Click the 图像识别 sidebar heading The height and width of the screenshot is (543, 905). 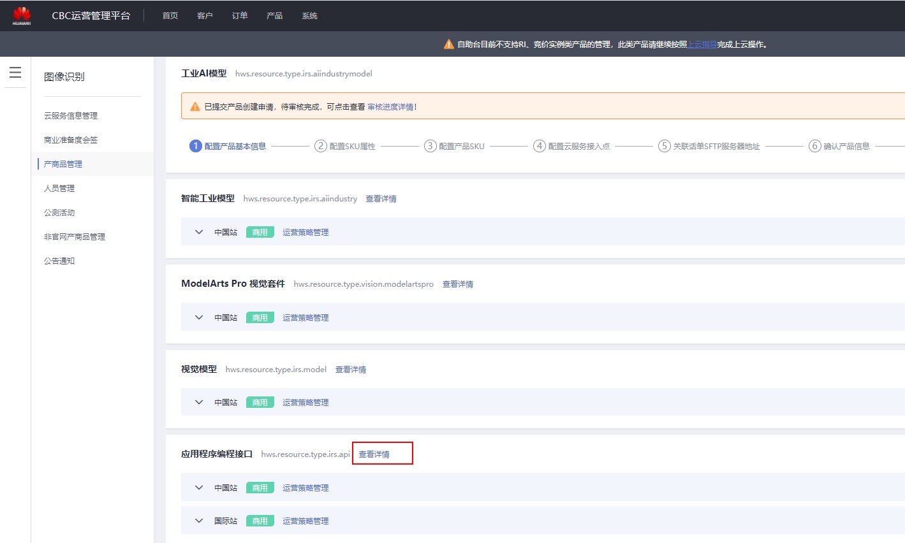pyautogui.click(x=64, y=77)
